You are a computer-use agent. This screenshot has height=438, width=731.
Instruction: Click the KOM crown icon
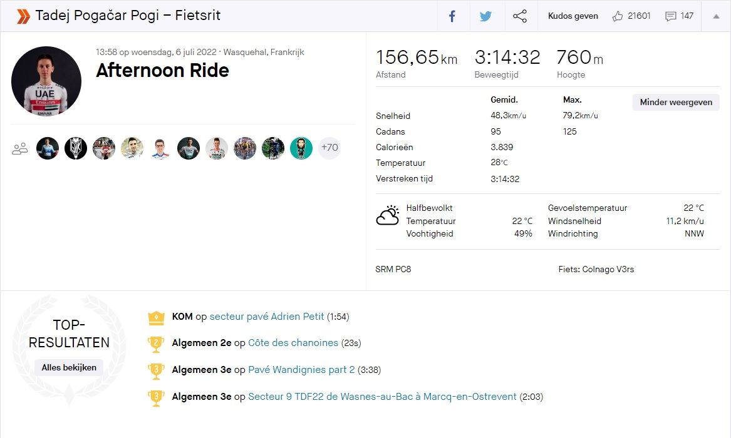tap(156, 317)
